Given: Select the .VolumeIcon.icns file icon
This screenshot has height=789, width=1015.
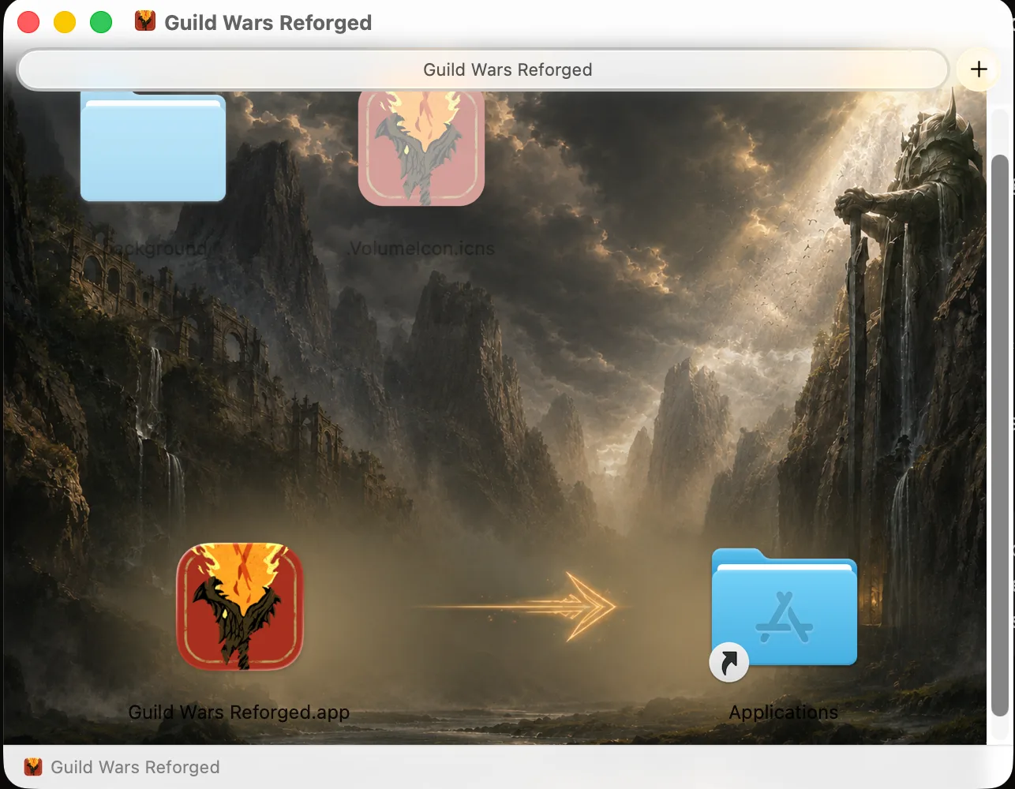Looking at the screenshot, I should 421,148.
